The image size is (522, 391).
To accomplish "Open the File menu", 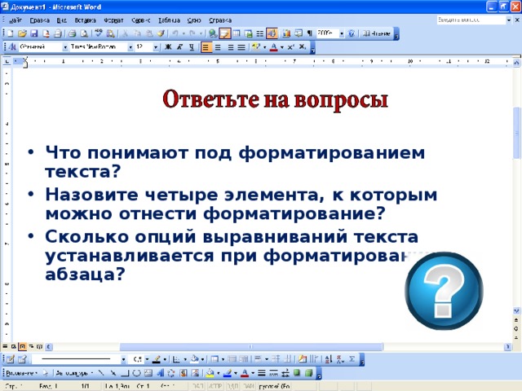I will [15, 20].
